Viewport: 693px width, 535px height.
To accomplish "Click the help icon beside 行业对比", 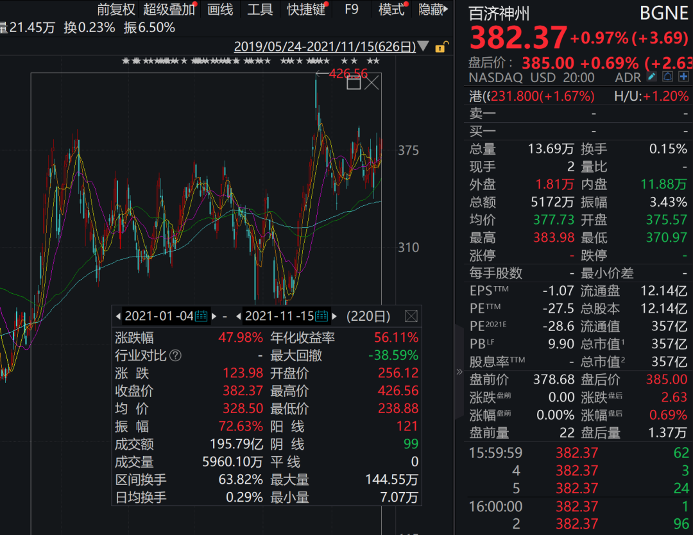I will (175, 355).
